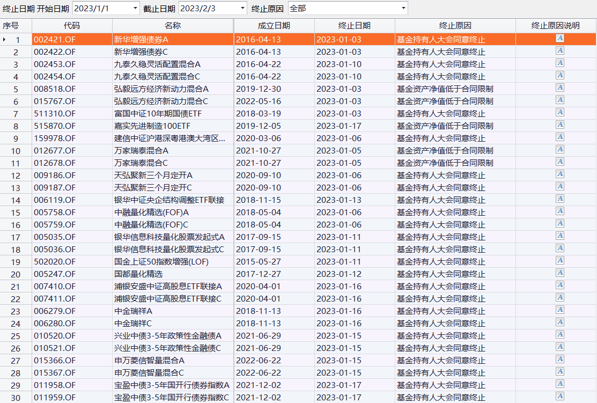The height and width of the screenshot is (403, 597).
Task: Expand the 终止原因 filter dropdown
Action: 403,9
